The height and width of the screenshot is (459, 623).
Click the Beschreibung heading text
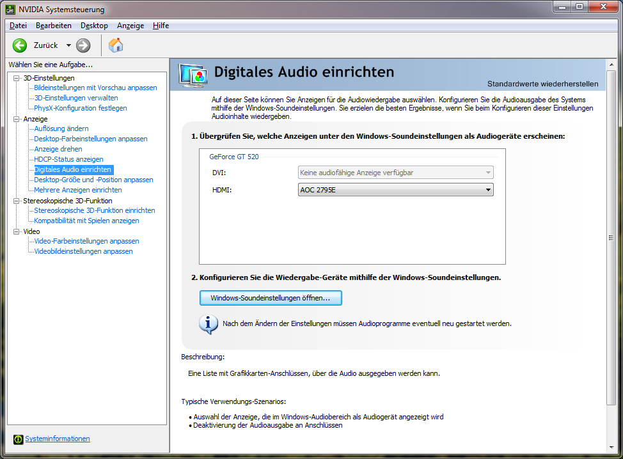(203, 357)
